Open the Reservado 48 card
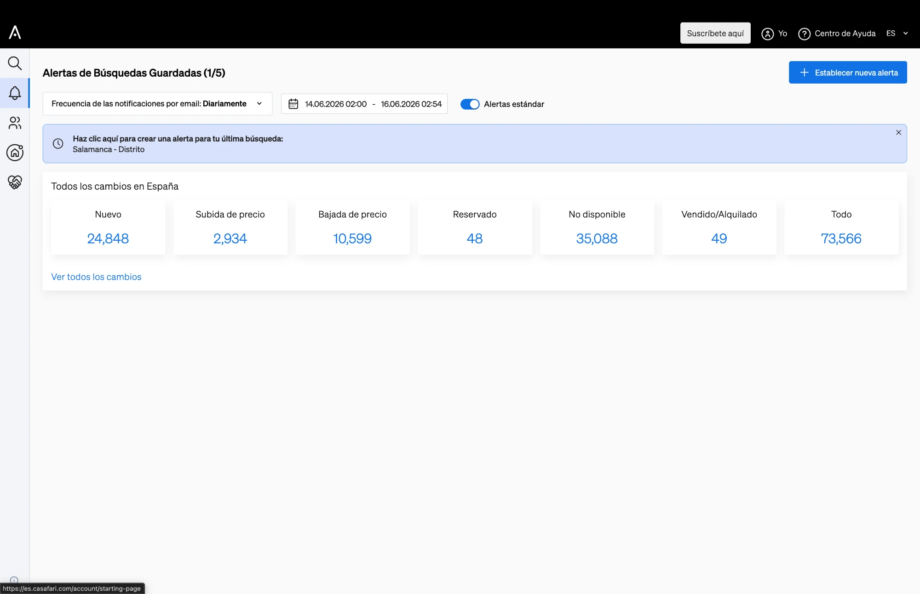The height and width of the screenshot is (594, 920). [475, 227]
